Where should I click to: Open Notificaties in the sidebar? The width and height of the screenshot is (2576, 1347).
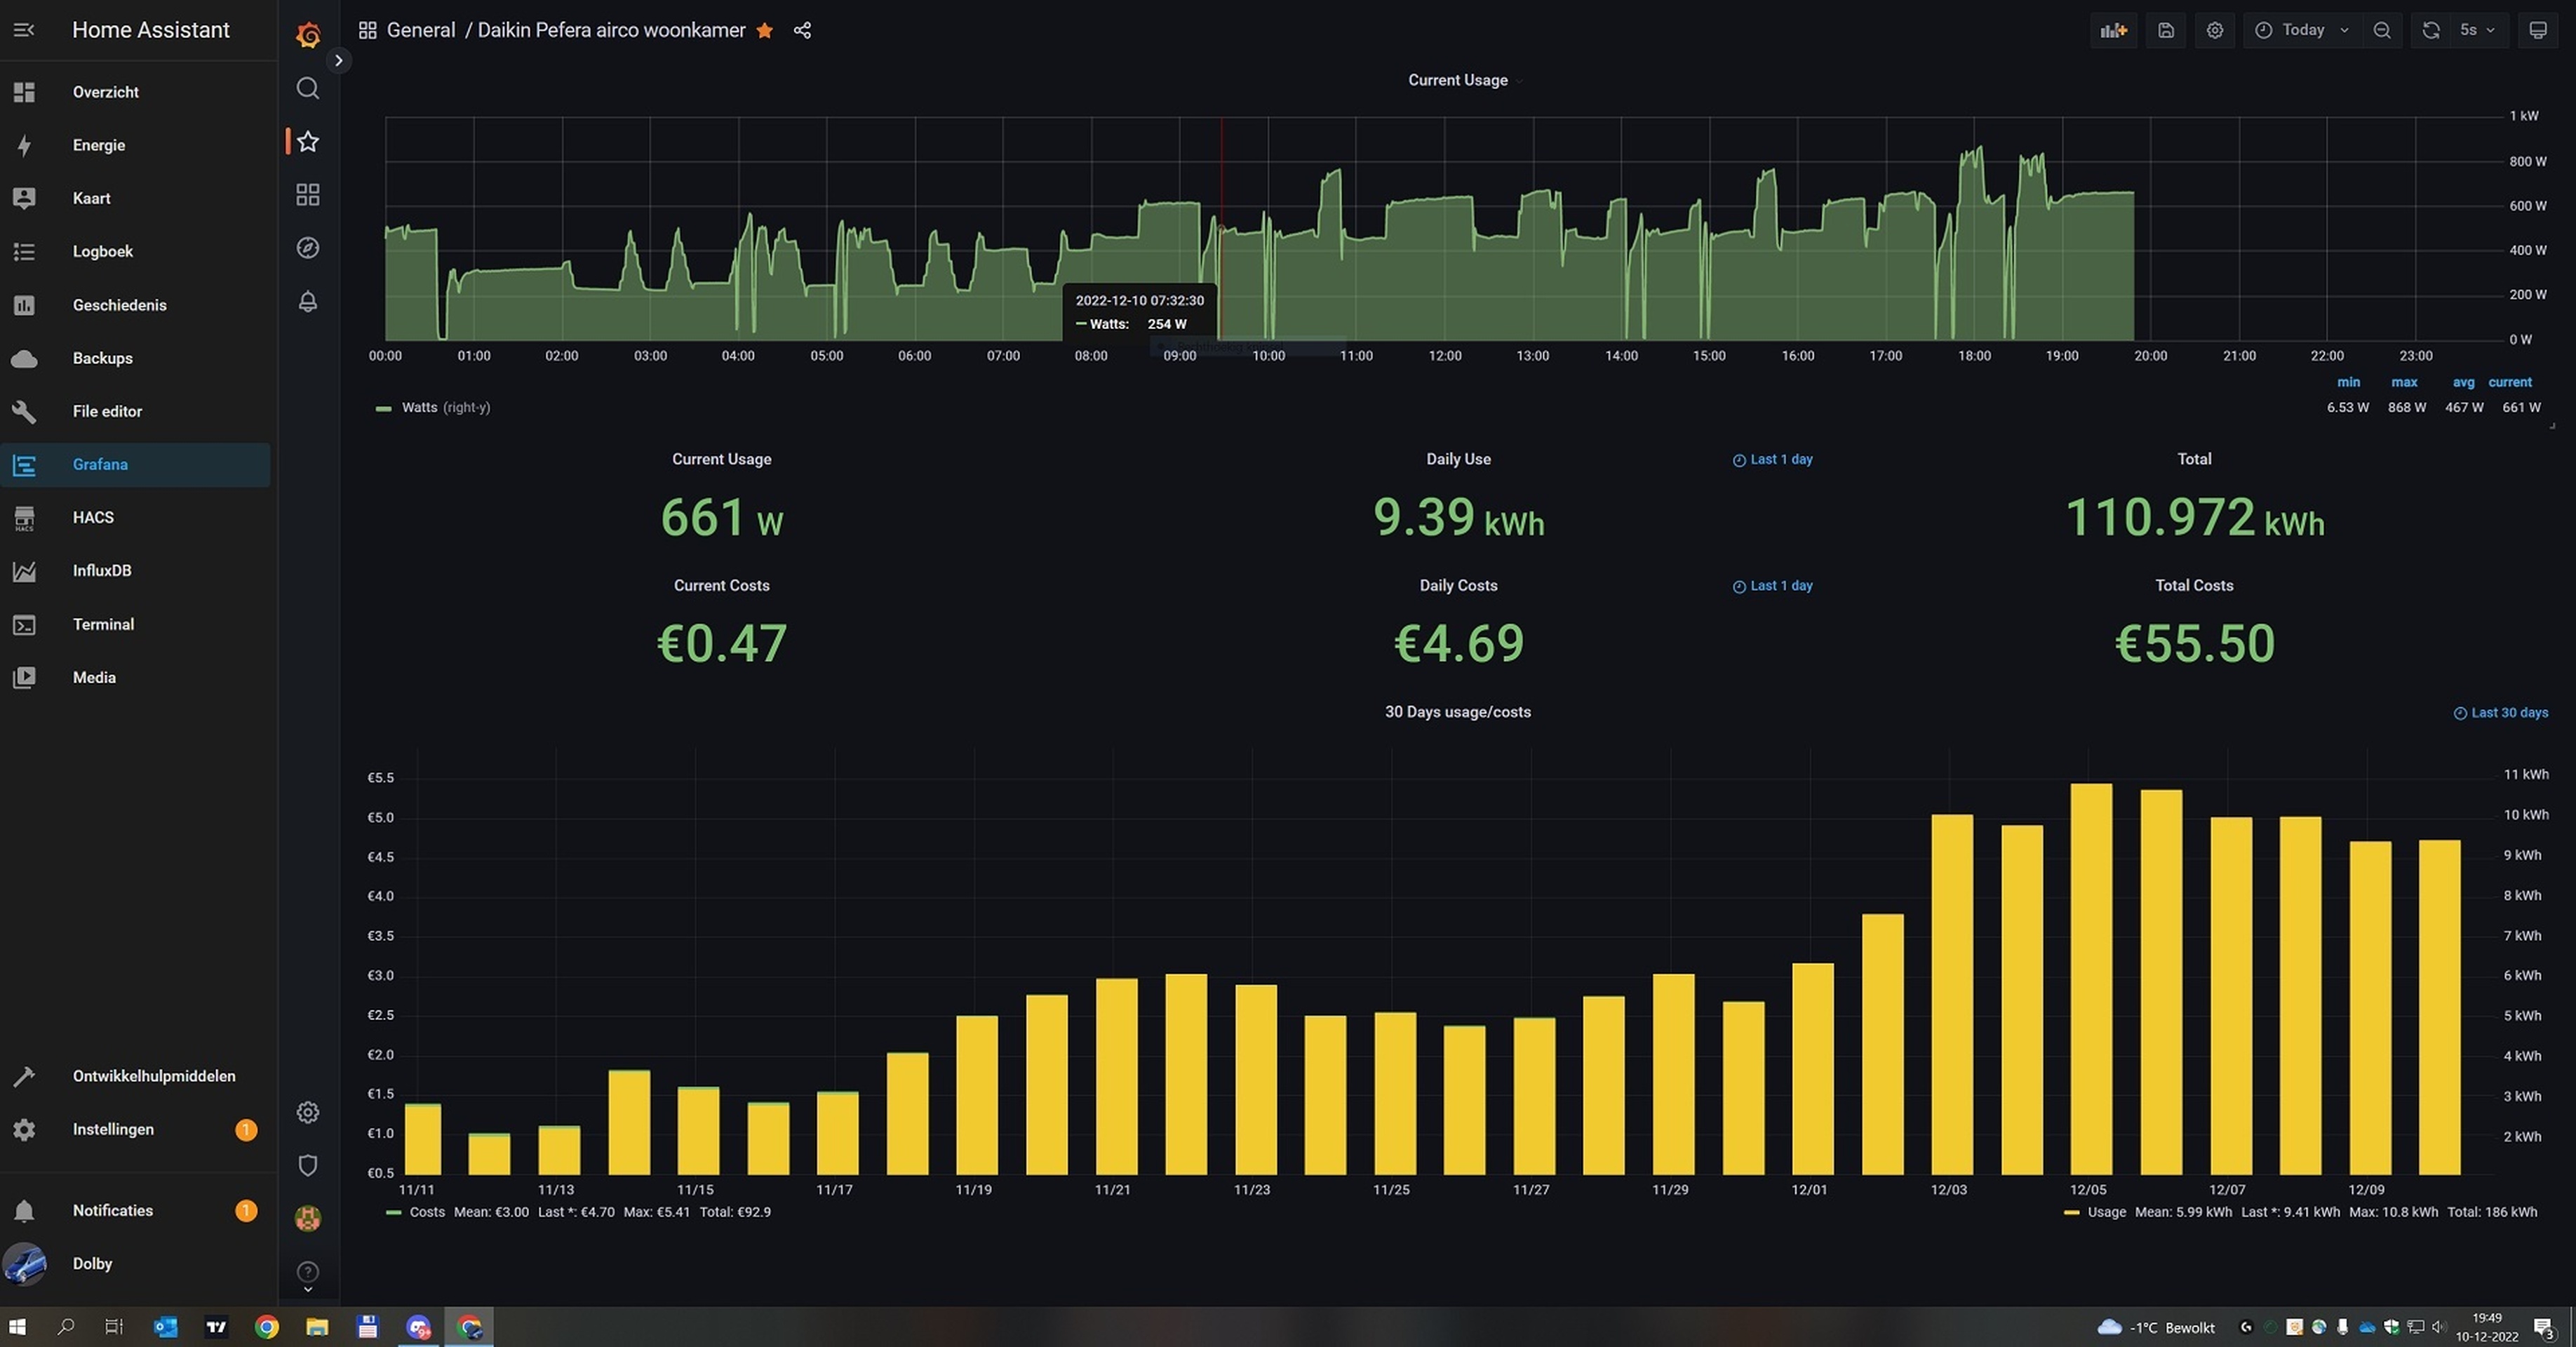pos(112,1210)
